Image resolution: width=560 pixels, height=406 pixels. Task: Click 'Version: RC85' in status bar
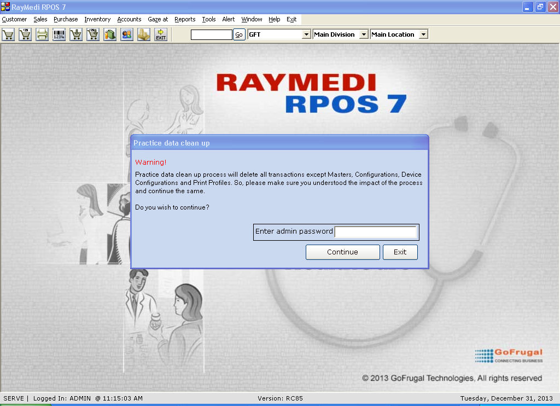[x=281, y=398]
